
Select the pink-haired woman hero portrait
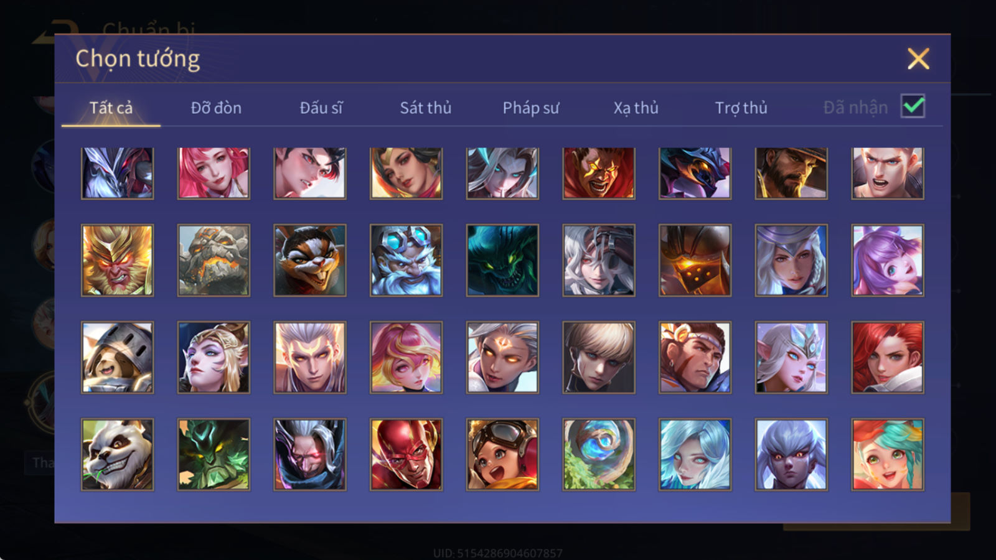(214, 173)
